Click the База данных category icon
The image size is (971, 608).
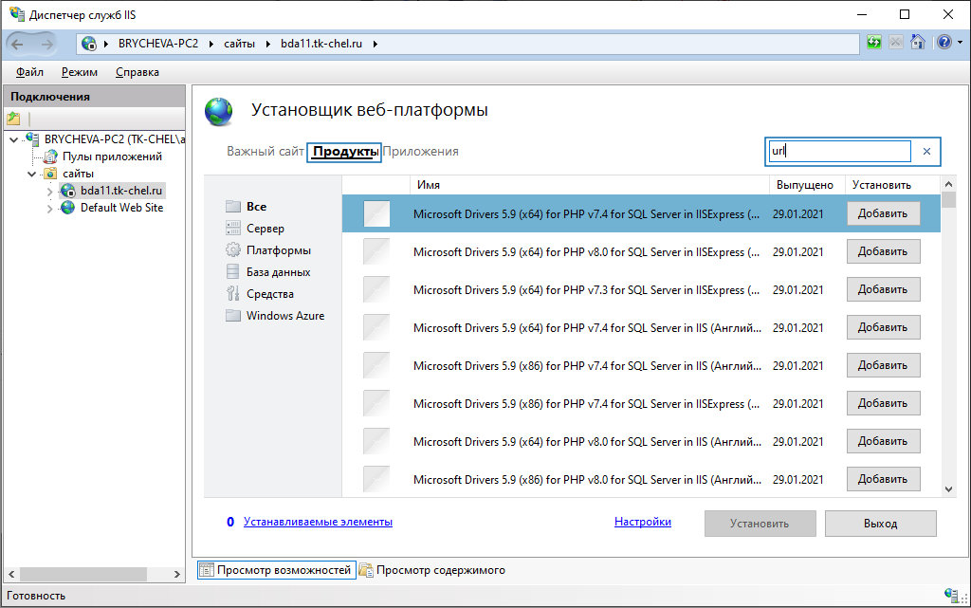coord(233,272)
